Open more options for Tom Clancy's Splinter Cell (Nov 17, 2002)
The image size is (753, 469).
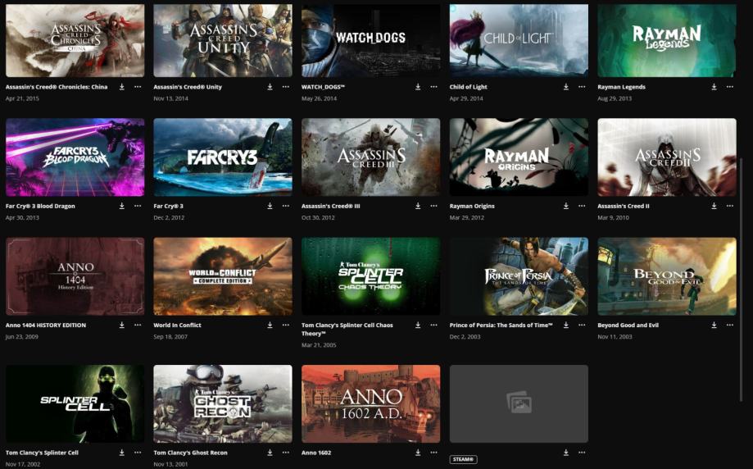[x=138, y=452]
